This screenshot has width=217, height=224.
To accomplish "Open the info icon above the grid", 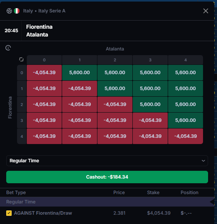I will click(8, 48).
